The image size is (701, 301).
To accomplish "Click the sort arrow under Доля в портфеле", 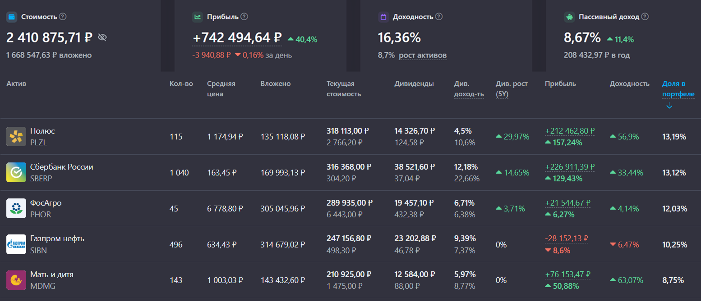I will point(669,106).
